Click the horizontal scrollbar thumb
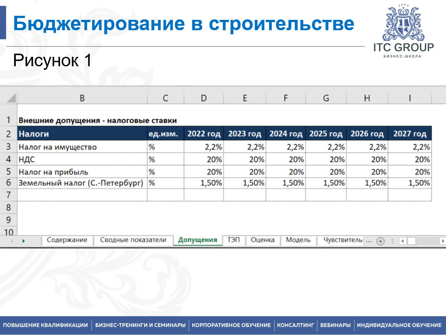 [x=411, y=240]
